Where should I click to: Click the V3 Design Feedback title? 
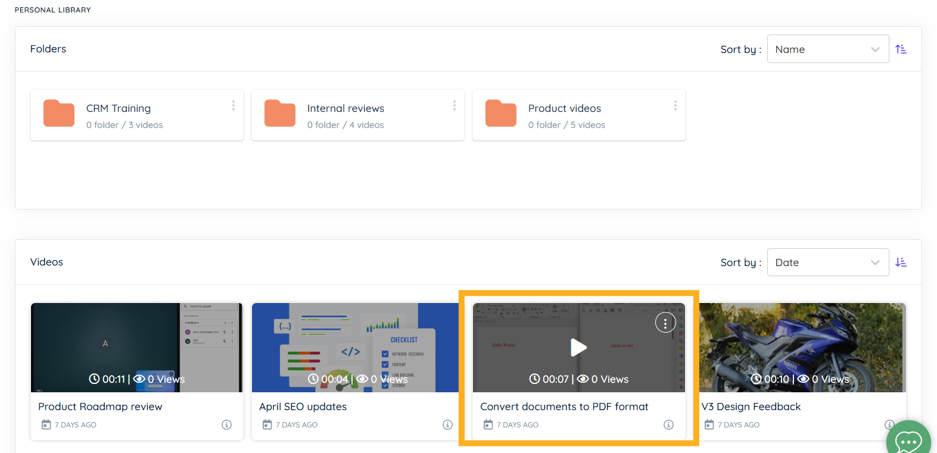coord(751,407)
